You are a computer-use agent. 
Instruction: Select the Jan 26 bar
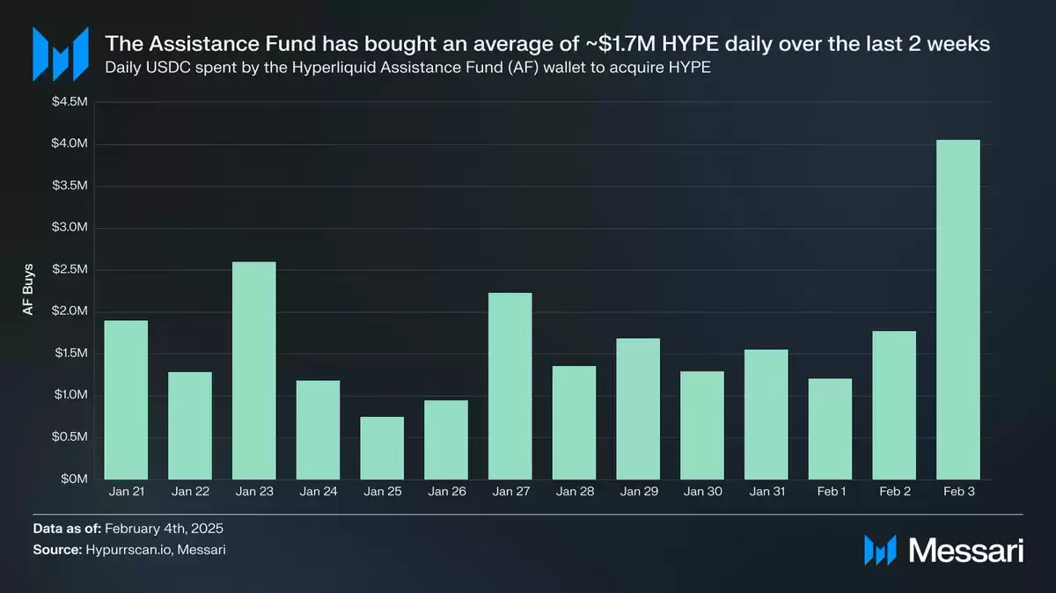click(446, 440)
